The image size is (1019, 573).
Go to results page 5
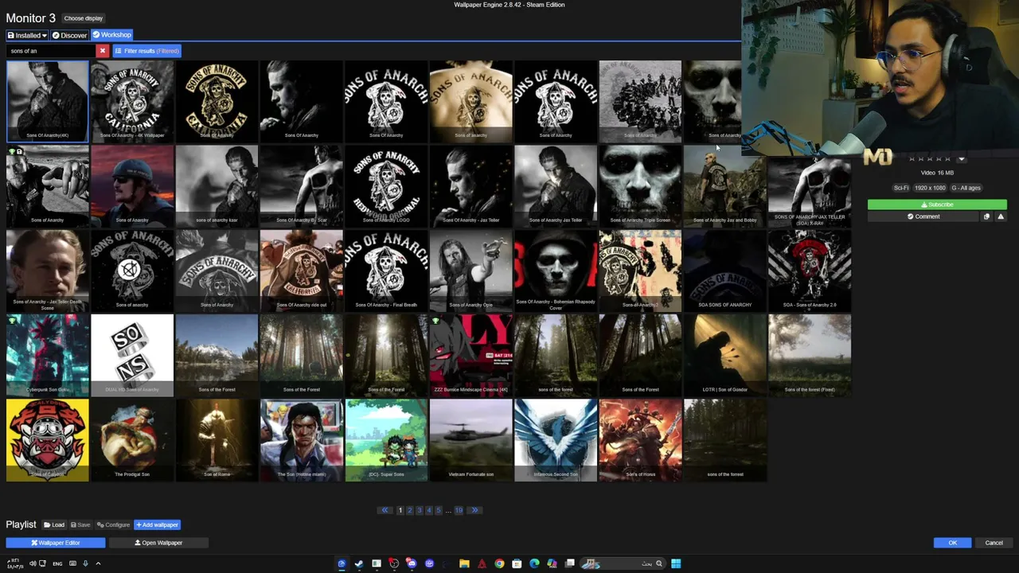click(438, 510)
